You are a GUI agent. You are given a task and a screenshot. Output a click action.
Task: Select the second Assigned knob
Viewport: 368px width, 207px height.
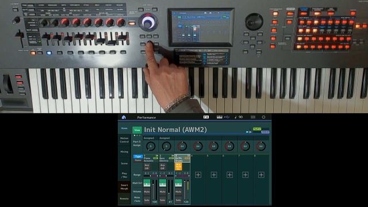(166, 146)
